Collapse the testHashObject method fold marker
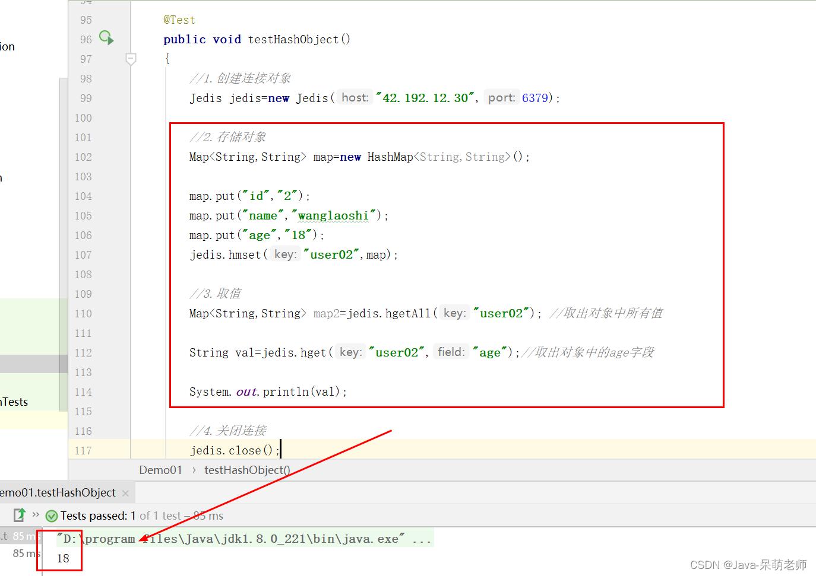816x576 pixels. tap(131, 59)
